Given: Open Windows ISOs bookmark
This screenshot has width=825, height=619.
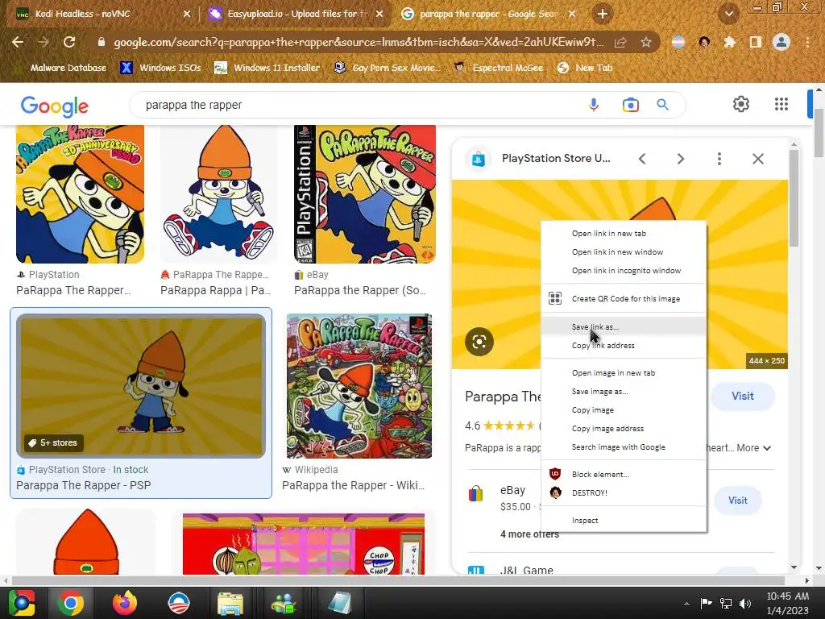Looking at the screenshot, I should (161, 68).
